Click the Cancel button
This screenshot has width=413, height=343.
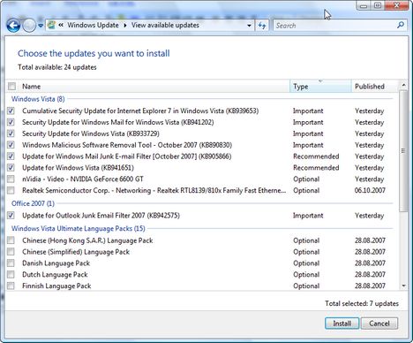379,324
